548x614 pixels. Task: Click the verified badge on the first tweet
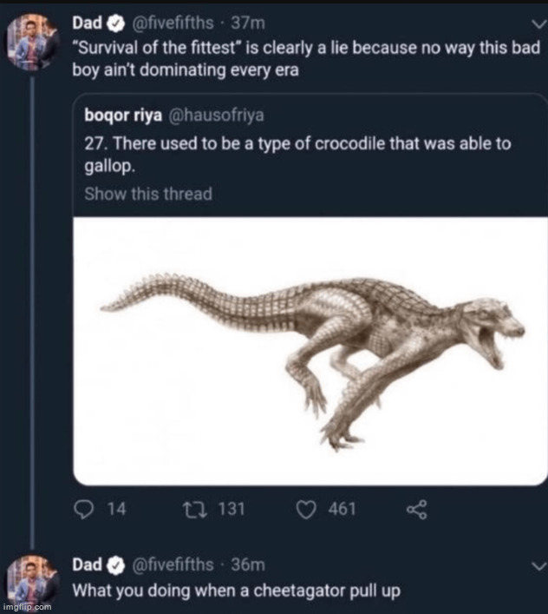115,23
